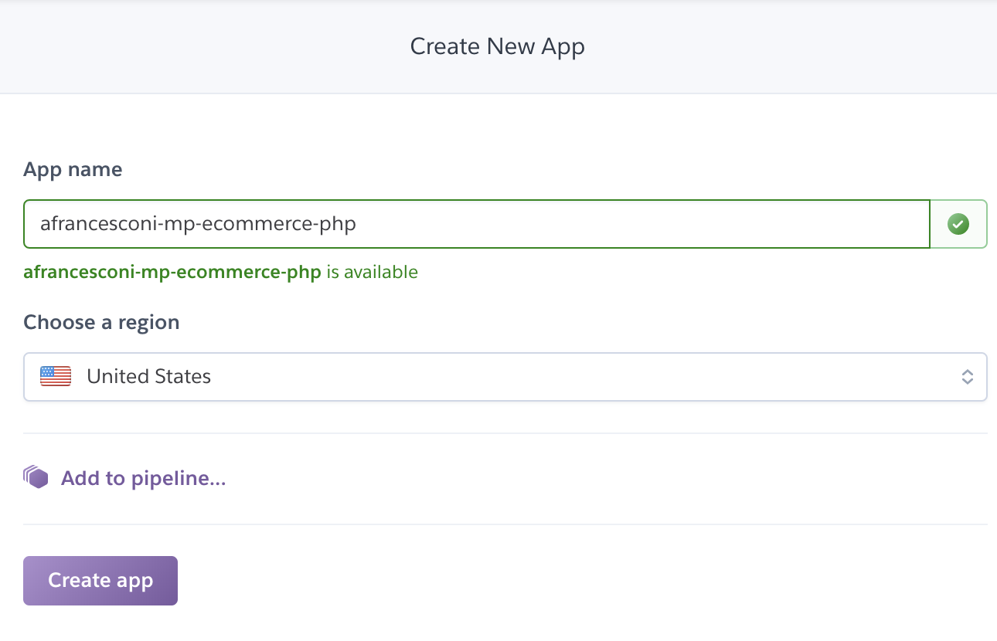Select the United States region text

[x=148, y=377]
